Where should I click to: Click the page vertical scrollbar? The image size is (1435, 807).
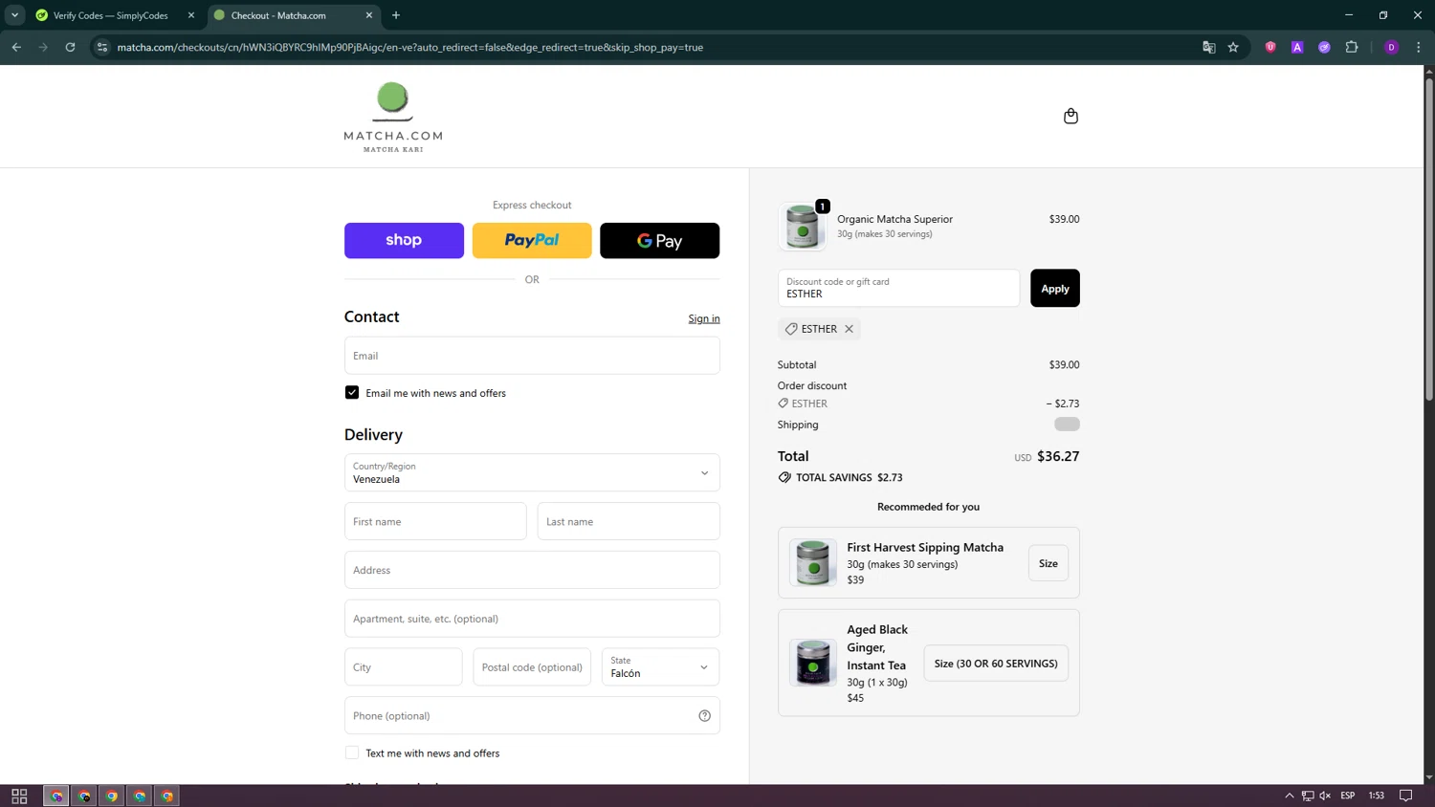click(1429, 239)
